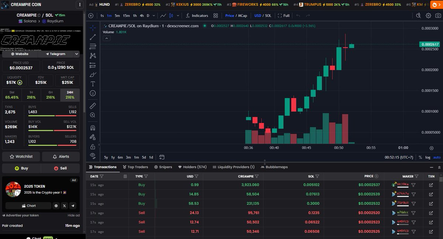The width and height of the screenshot is (443, 239).
Task: Select the zoom in tool
Action: [93, 115]
